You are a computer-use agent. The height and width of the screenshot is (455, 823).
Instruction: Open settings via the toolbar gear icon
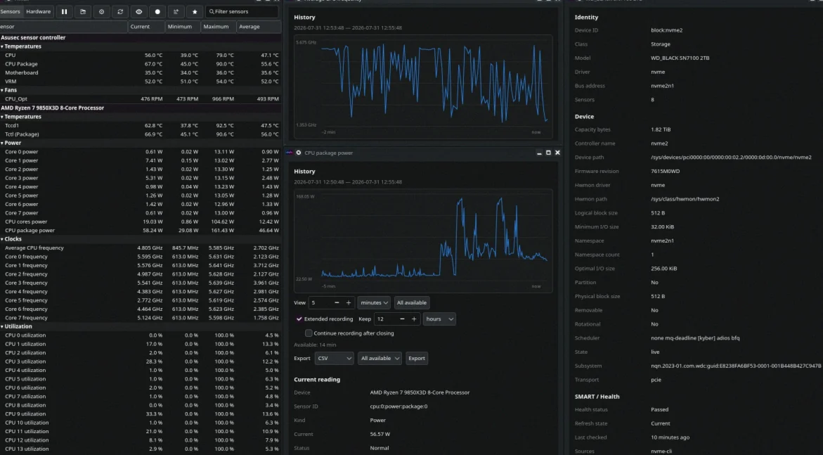coord(101,11)
